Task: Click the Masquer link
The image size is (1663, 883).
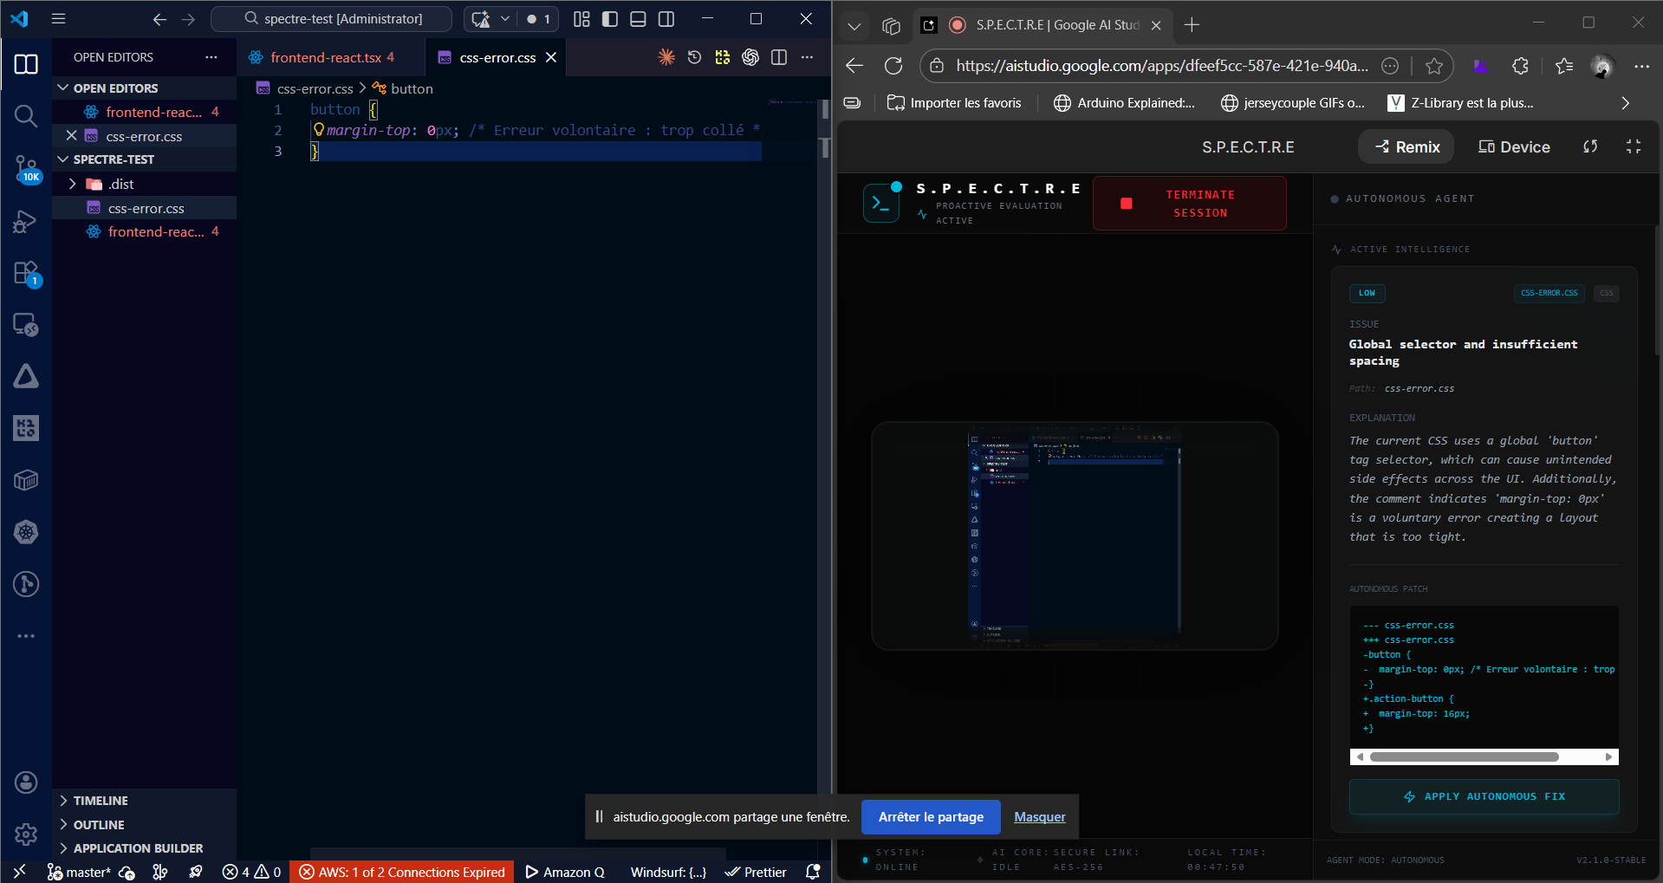Action: click(x=1040, y=817)
